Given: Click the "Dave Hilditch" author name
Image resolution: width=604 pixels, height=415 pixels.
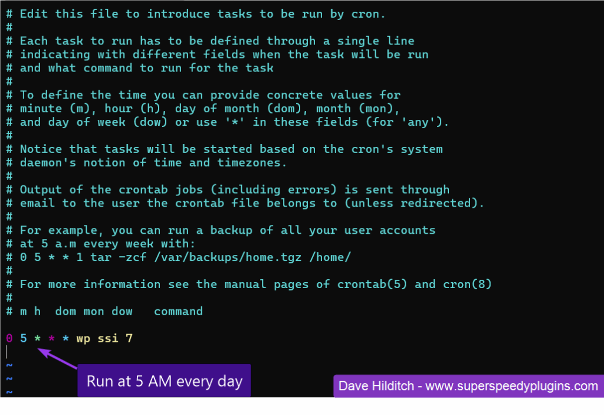Looking at the screenshot, I should tap(375, 387).
